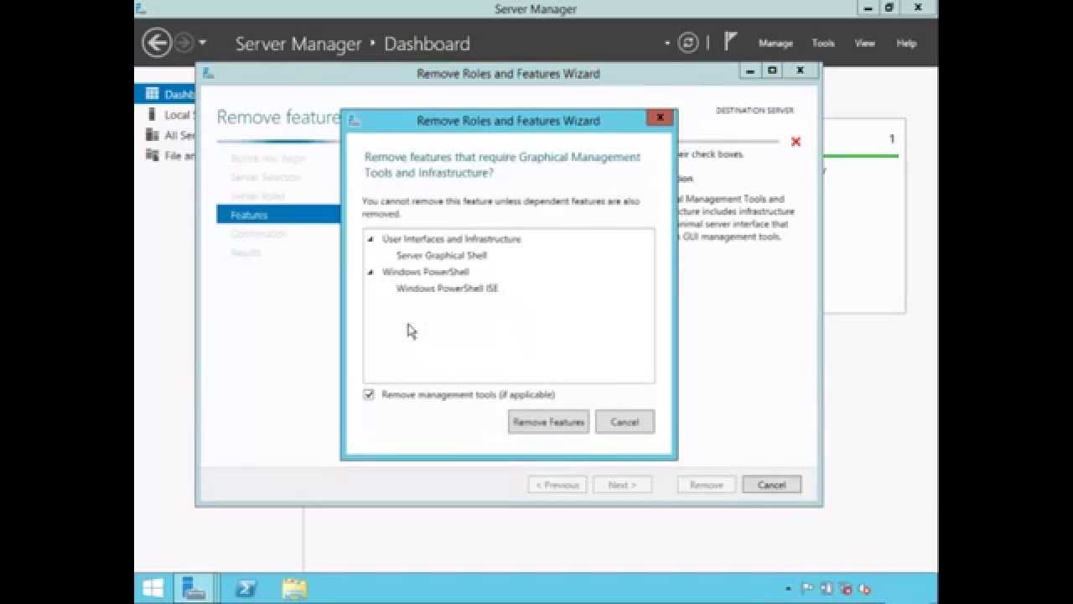The height and width of the screenshot is (604, 1073).
Task: Open the View menu
Action: coord(864,43)
